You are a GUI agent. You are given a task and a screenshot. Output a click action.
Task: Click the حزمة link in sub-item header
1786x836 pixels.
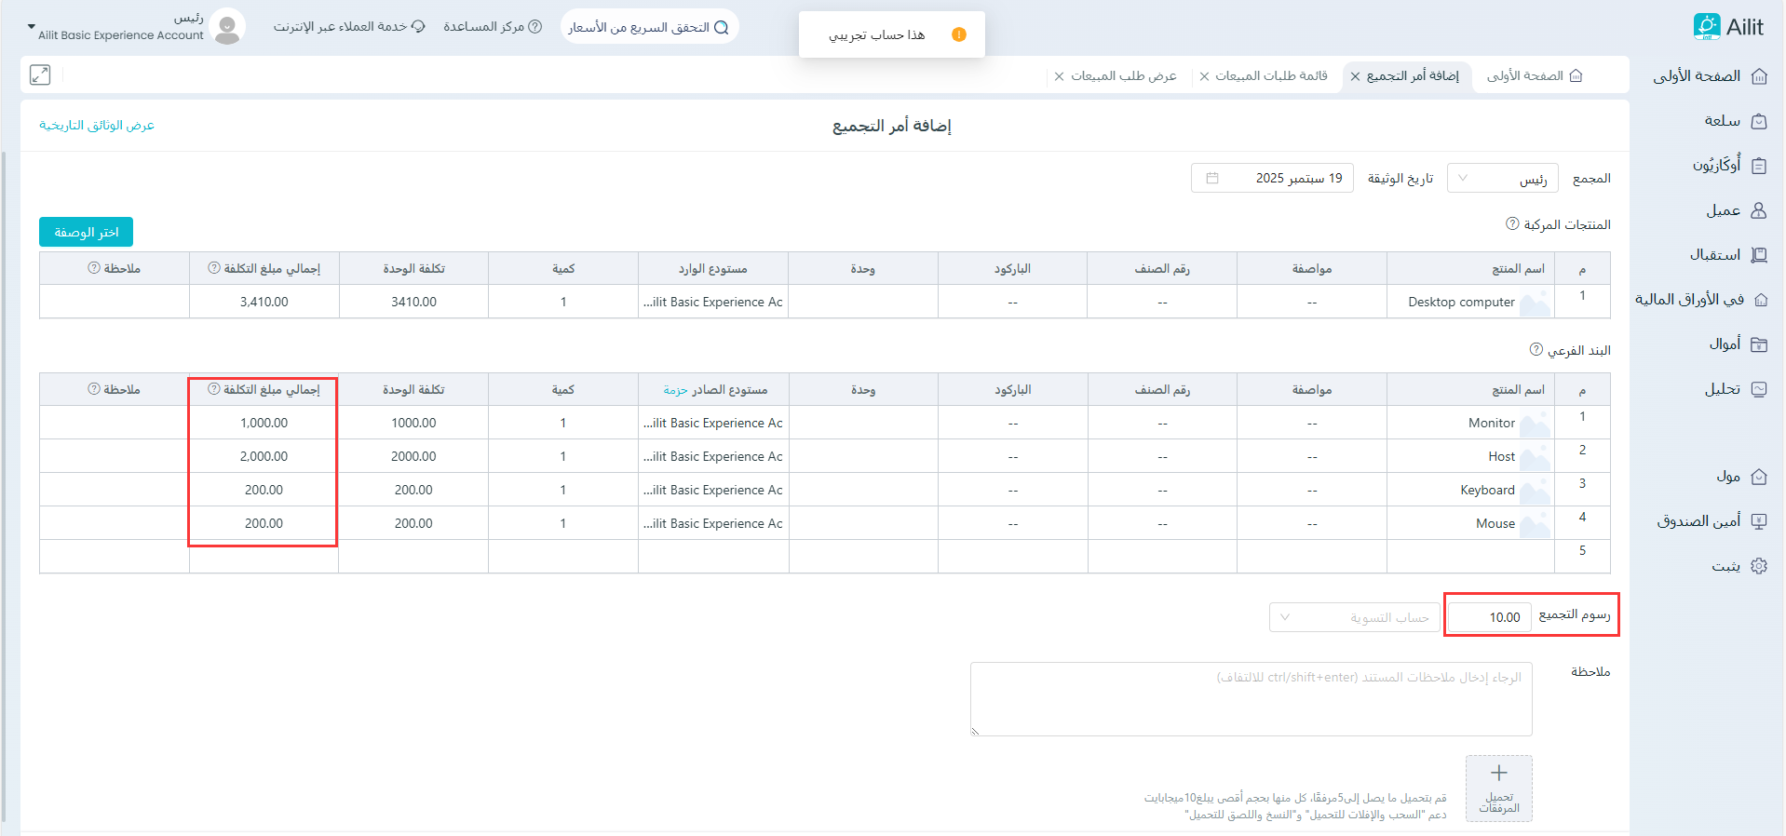(675, 390)
